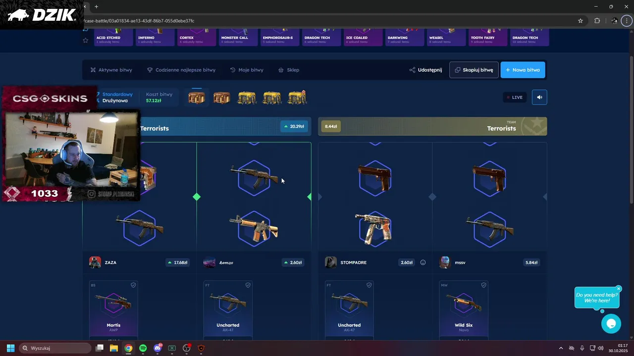Click the Udostępnij share button
634x356 pixels.
pos(425,70)
